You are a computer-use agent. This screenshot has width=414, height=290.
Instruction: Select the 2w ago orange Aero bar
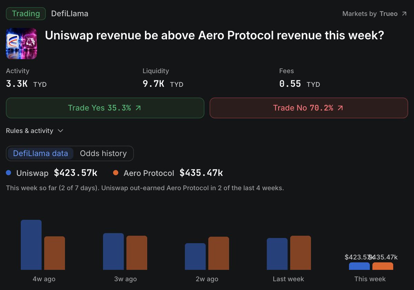point(219,253)
